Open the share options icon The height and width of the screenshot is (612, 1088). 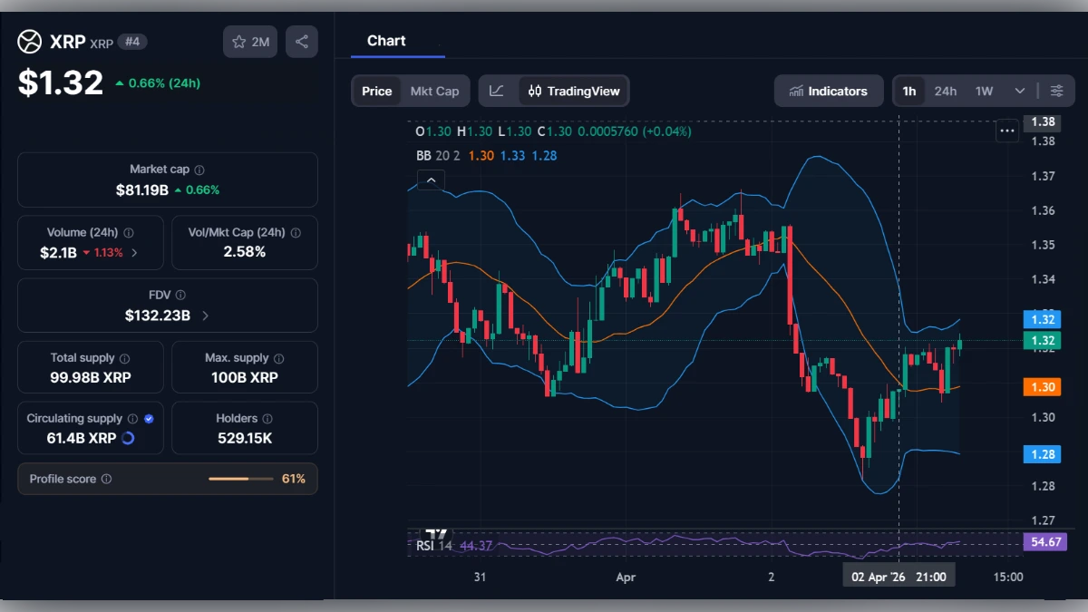(x=302, y=41)
